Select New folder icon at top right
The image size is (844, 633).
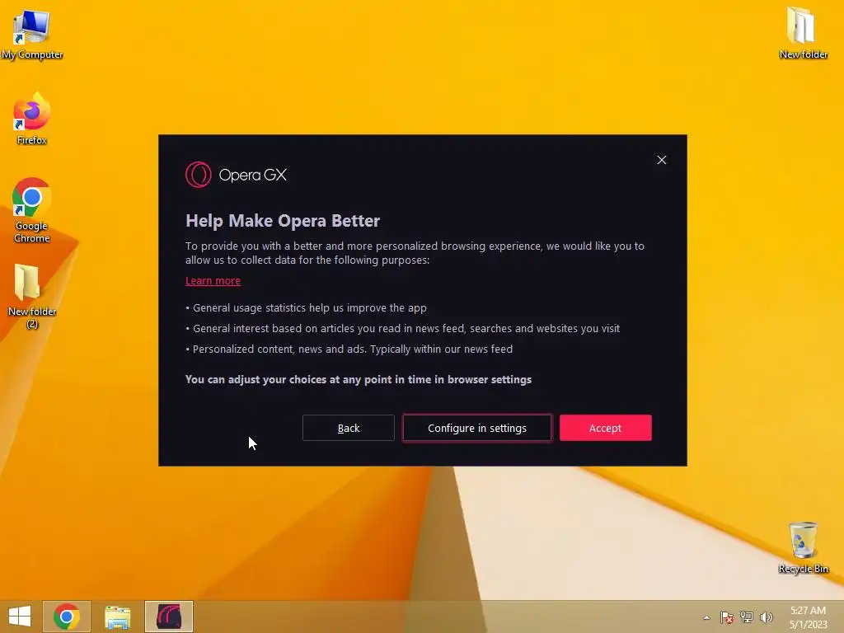[x=803, y=32]
